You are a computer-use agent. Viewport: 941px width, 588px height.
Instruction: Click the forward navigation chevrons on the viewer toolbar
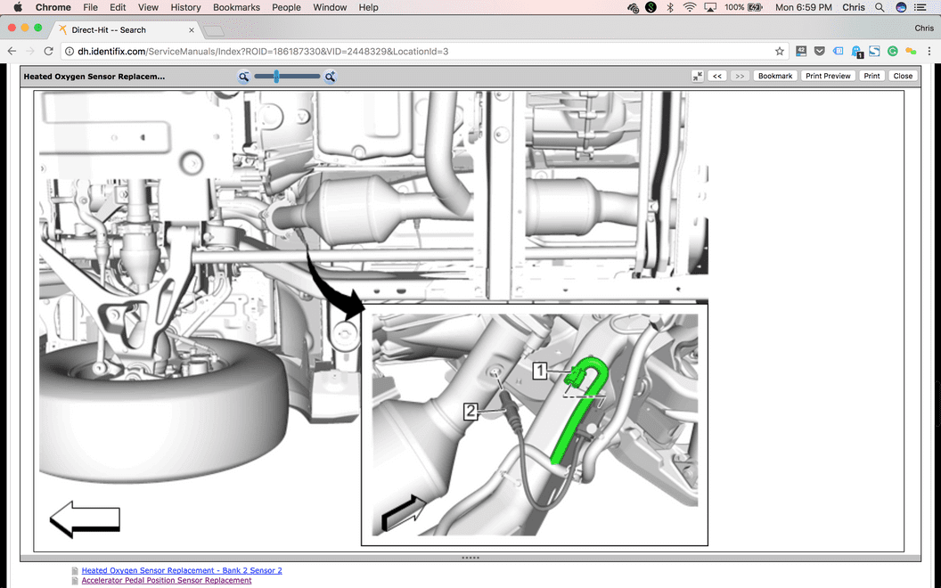tap(740, 76)
